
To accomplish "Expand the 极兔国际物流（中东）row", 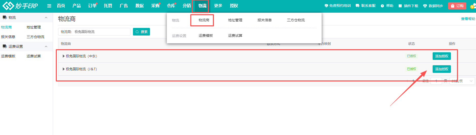I will (64, 56).
